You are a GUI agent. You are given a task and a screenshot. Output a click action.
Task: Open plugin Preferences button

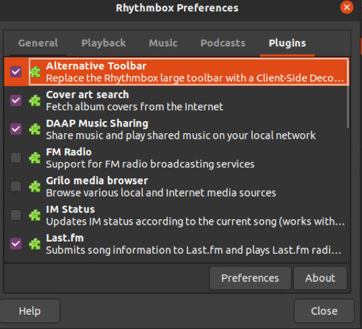(x=250, y=278)
